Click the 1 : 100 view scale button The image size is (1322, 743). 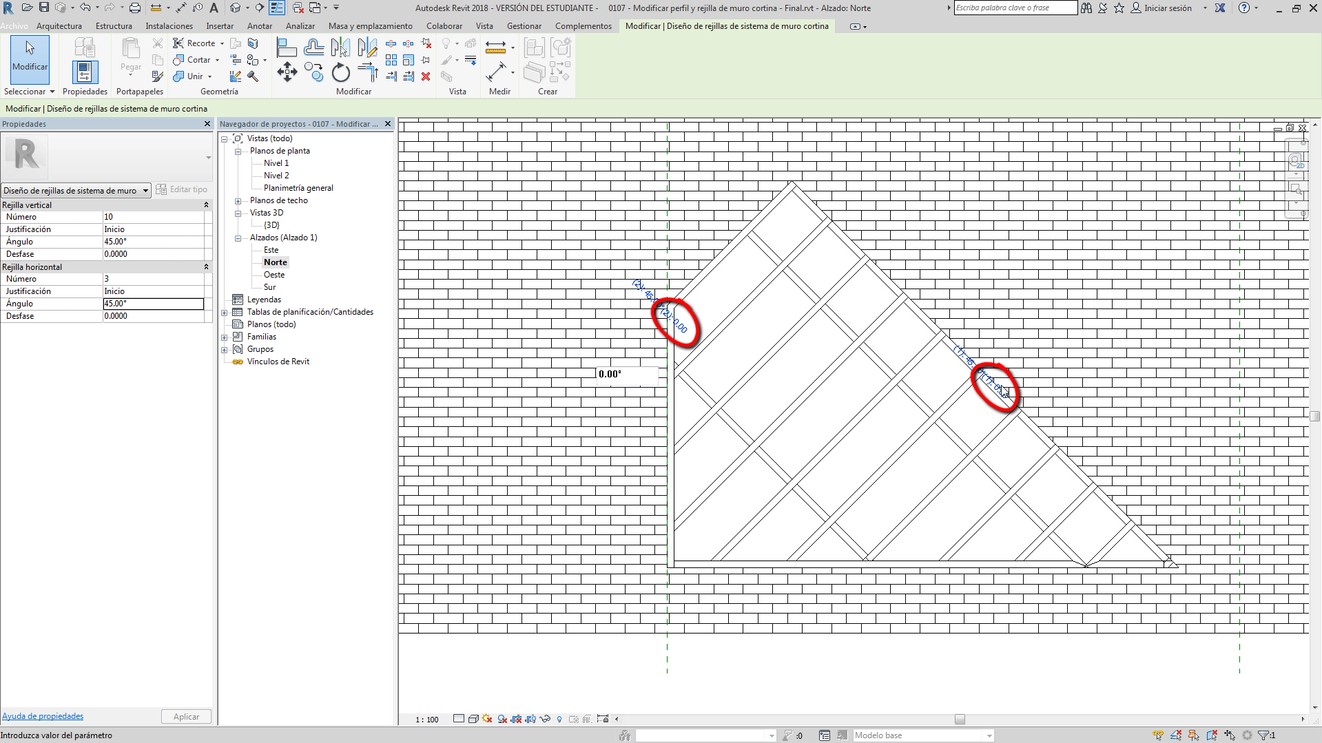(x=427, y=720)
